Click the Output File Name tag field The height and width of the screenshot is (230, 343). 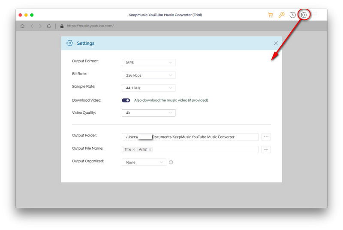pyautogui.click(x=190, y=149)
